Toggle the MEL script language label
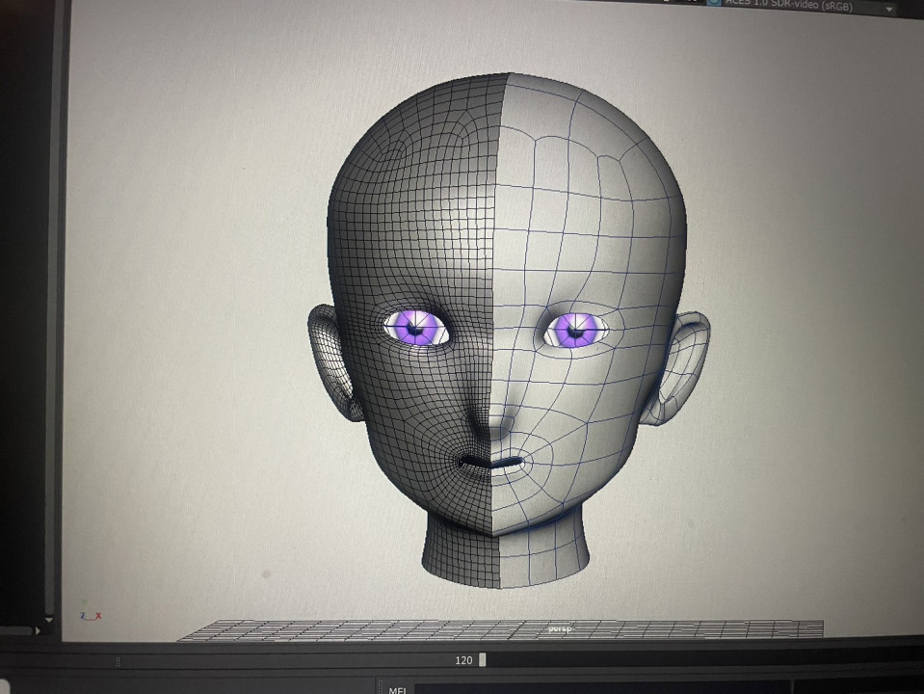This screenshot has width=924, height=694. coord(398,690)
